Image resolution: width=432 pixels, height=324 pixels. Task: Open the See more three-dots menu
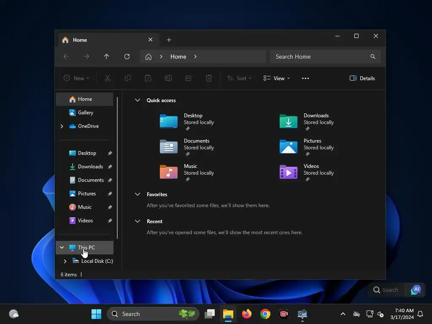click(305, 78)
